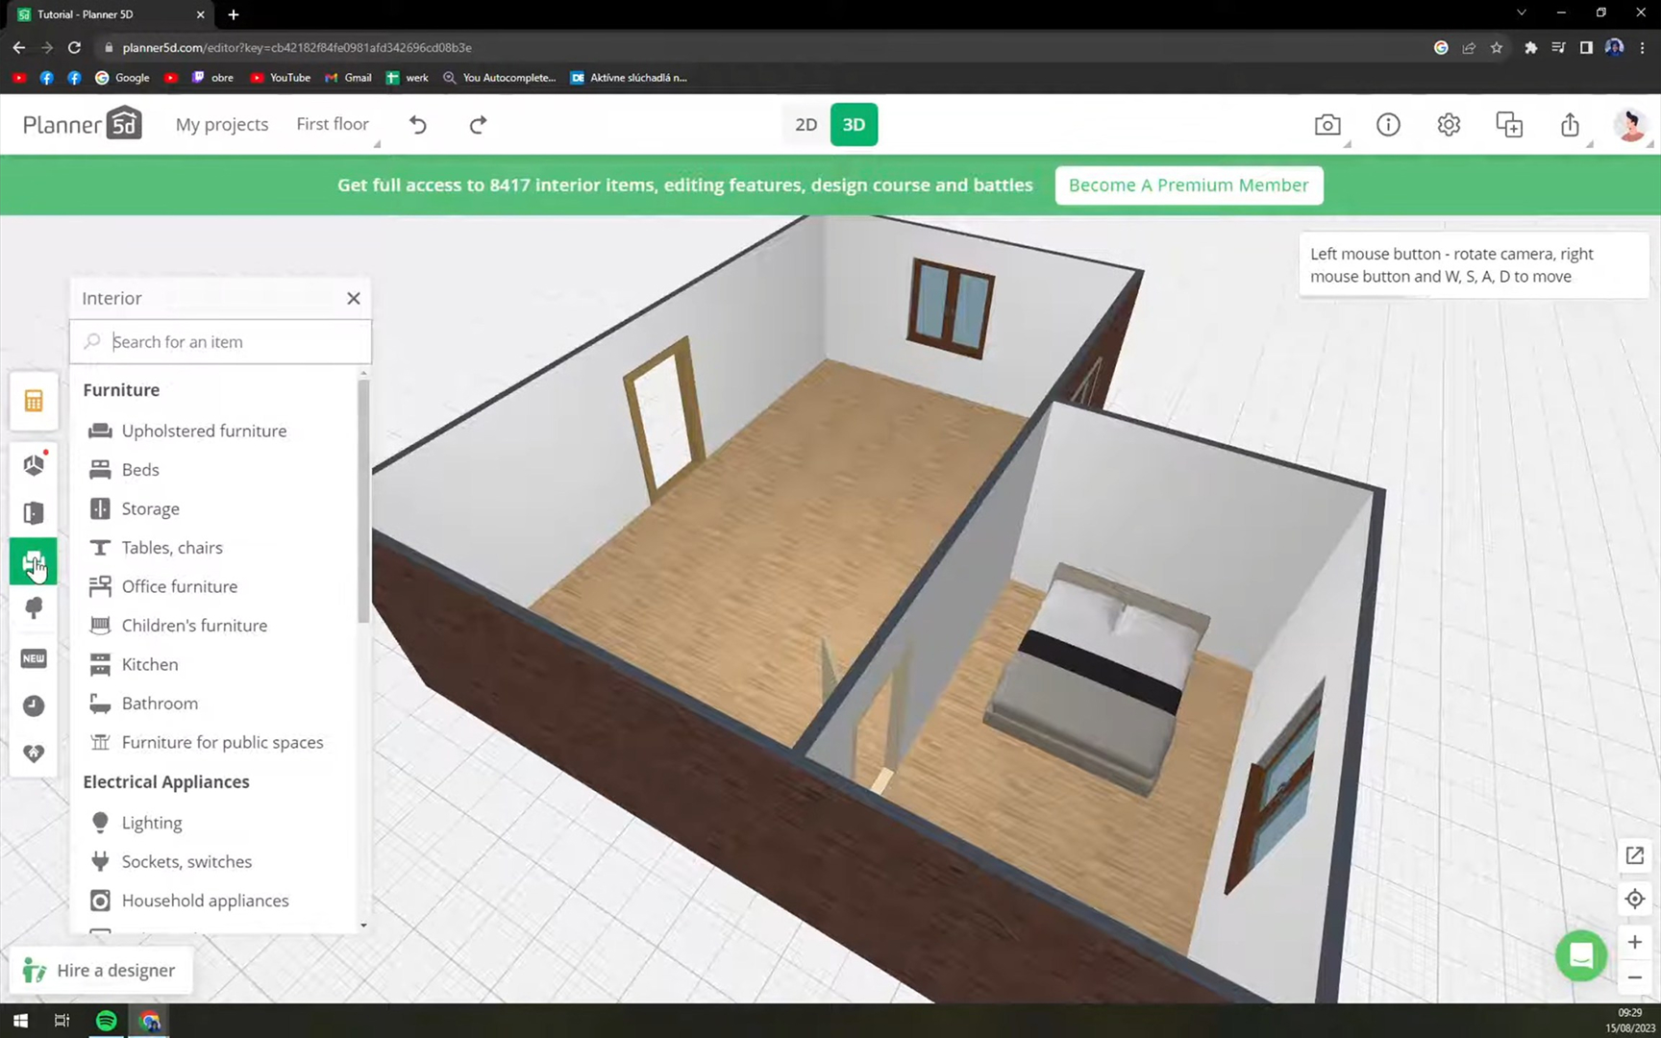Image resolution: width=1661 pixels, height=1038 pixels.
Task: Open the exterior plants sidebar icon
Action: point(34,608)
